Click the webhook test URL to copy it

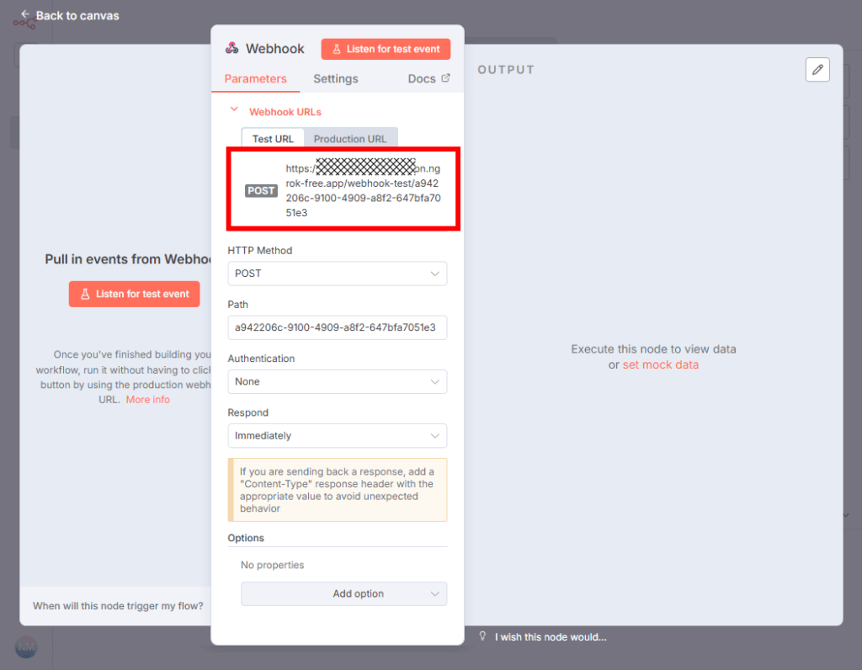point(362,191)
